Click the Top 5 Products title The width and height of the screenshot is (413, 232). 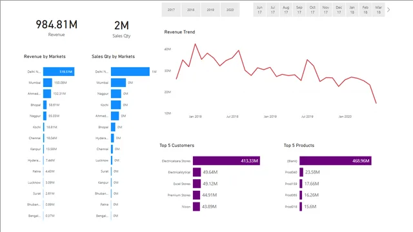click(x=299, y=145)
